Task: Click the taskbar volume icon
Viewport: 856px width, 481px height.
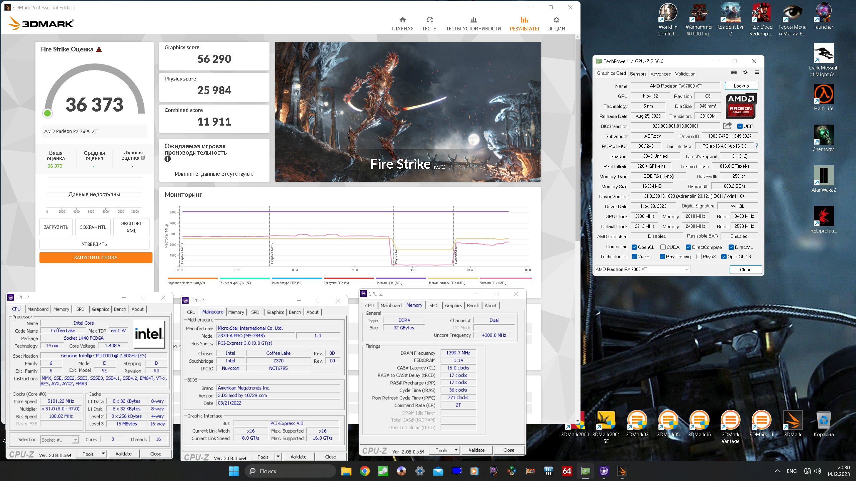Action: (x=818, y=471)
